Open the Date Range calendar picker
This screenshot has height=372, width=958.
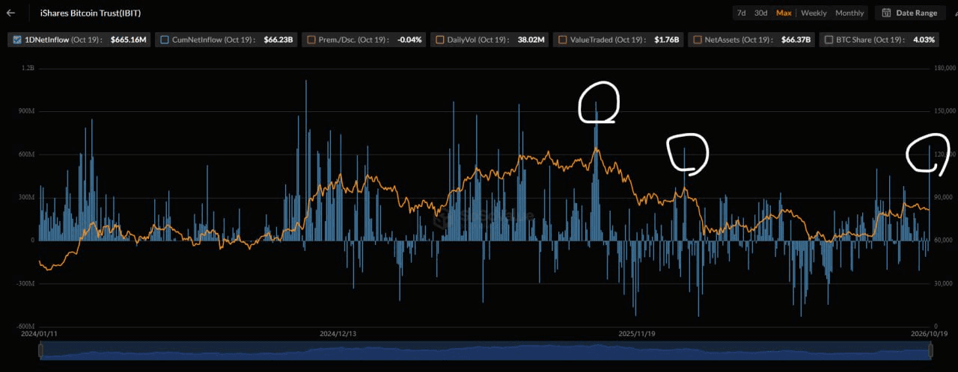tap(909, 13)
